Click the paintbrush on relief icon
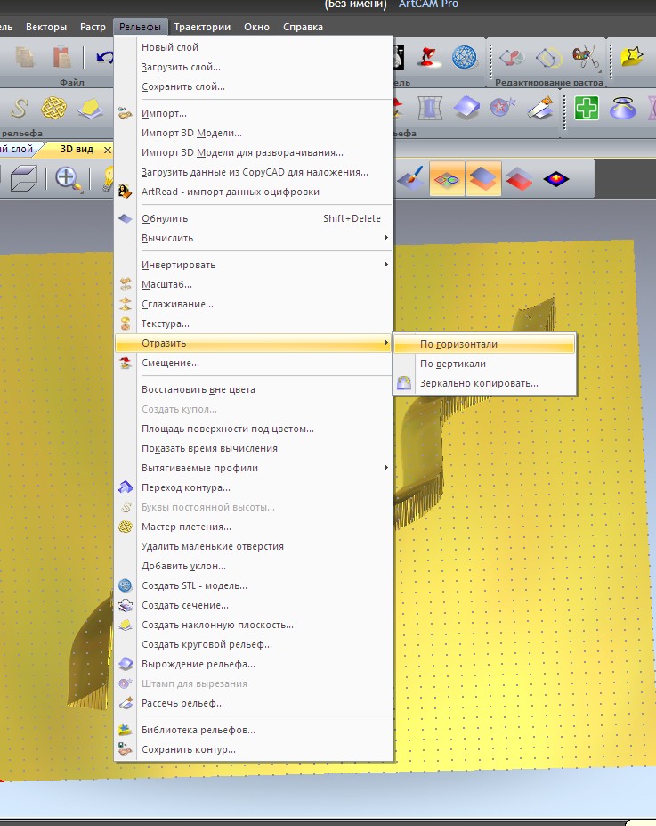Screen dimensions: 656x826 pos(409,179)
